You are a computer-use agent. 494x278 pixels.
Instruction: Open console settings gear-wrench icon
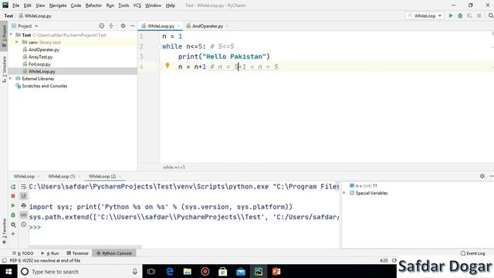point(13,225)
